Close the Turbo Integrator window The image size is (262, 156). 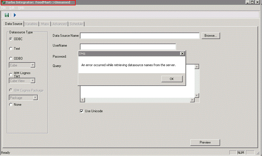(x=257, y=2)
